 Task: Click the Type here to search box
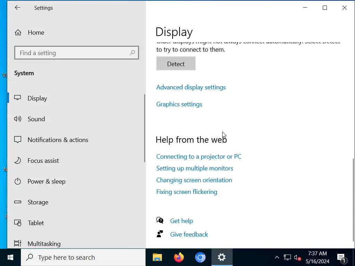click(x=83, y=257)
